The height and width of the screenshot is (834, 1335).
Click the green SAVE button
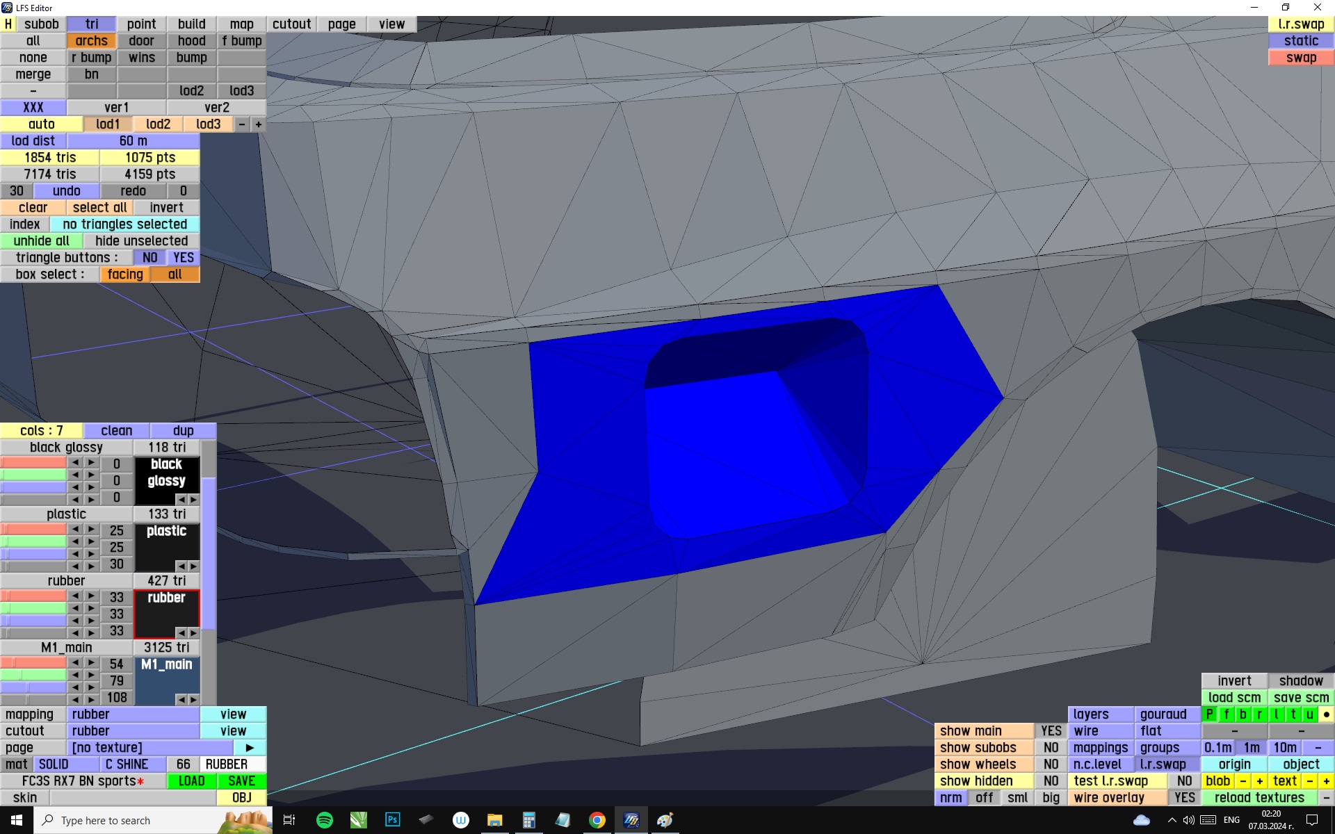click(241, 780)
